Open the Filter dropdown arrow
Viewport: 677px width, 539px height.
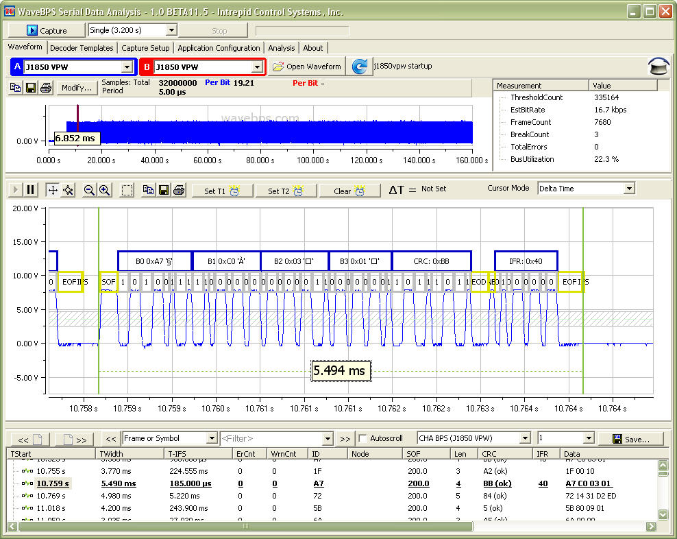point(328,439)
